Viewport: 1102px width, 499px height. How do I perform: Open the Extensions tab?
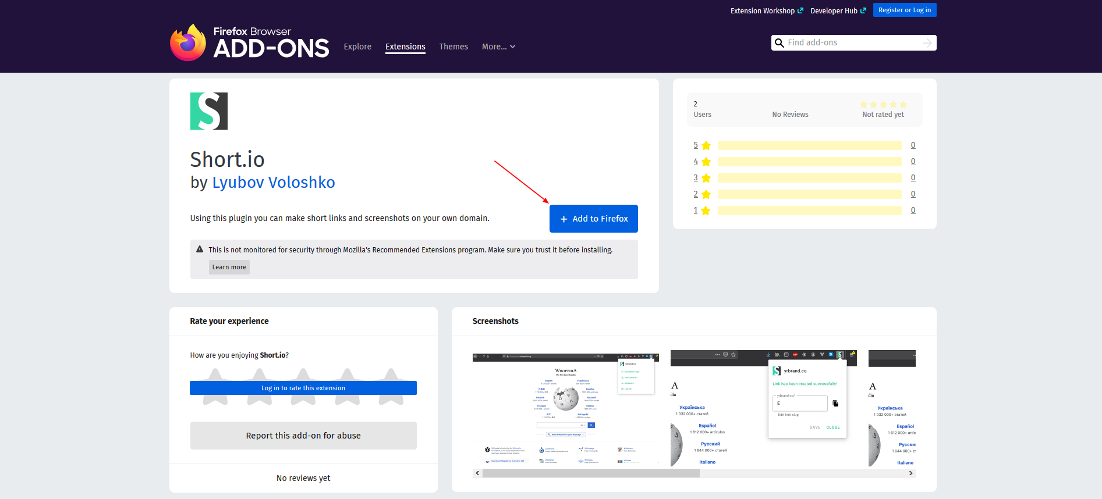[x=405, y=47]
